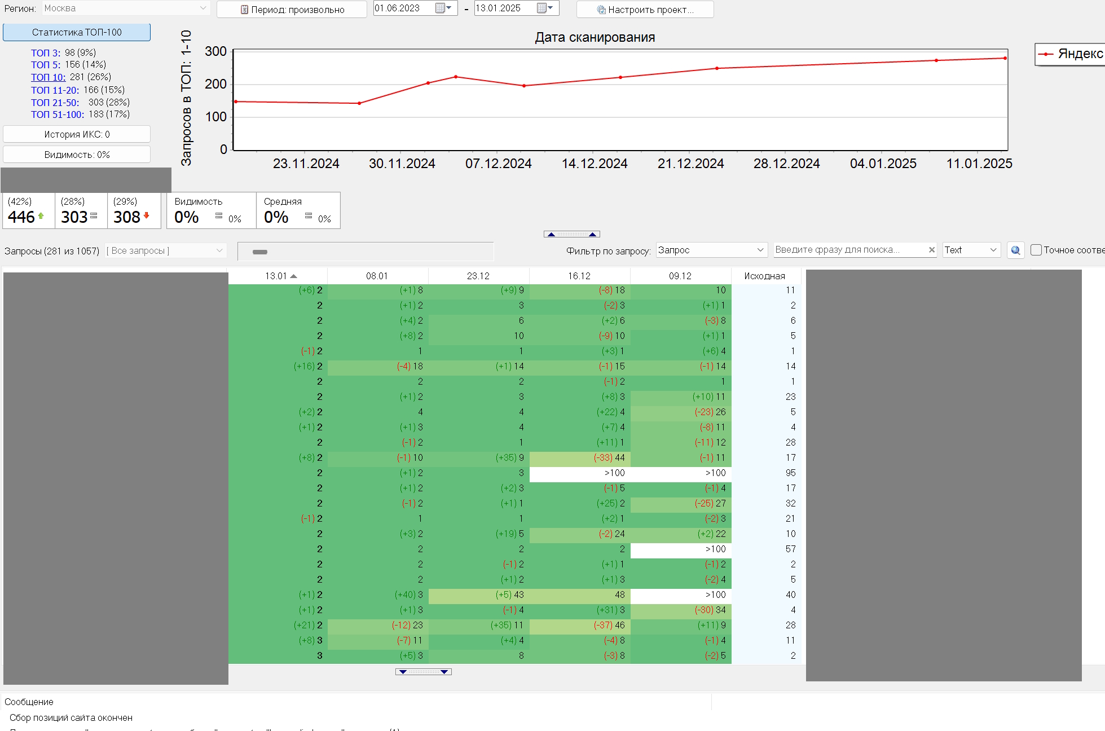Click 'История ИКС: 0' button
This screenshot has height=731, width=1105.
[x=77, y=134]
